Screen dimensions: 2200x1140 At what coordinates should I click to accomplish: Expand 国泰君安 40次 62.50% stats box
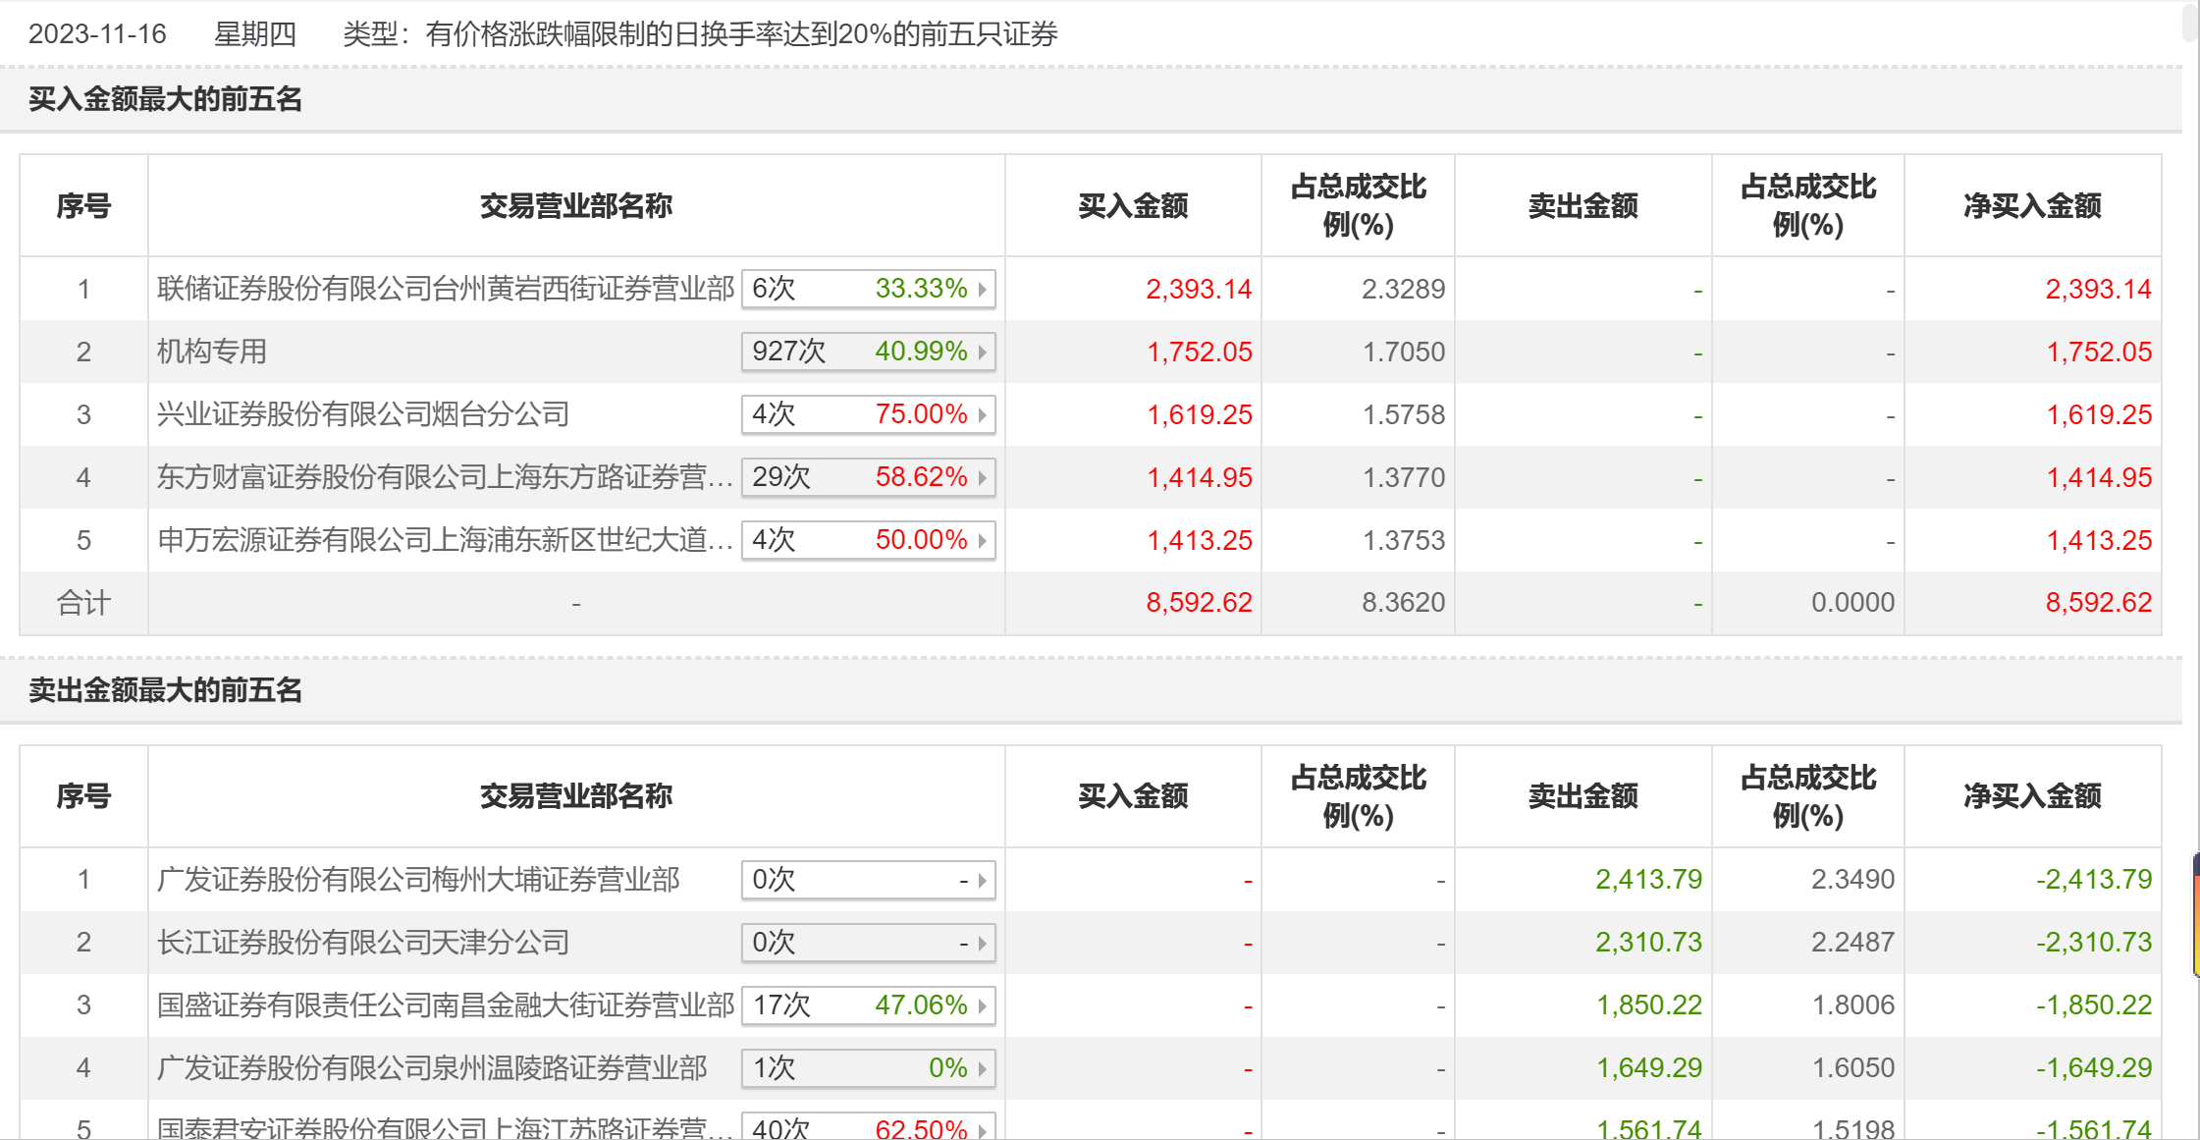click(x=868, y=1128)
